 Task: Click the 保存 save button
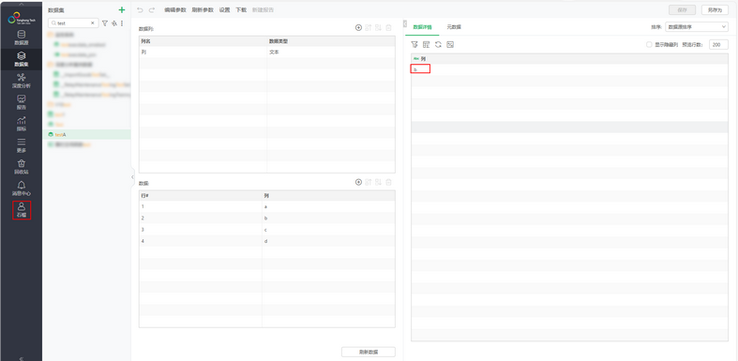[x=683, y=10]
